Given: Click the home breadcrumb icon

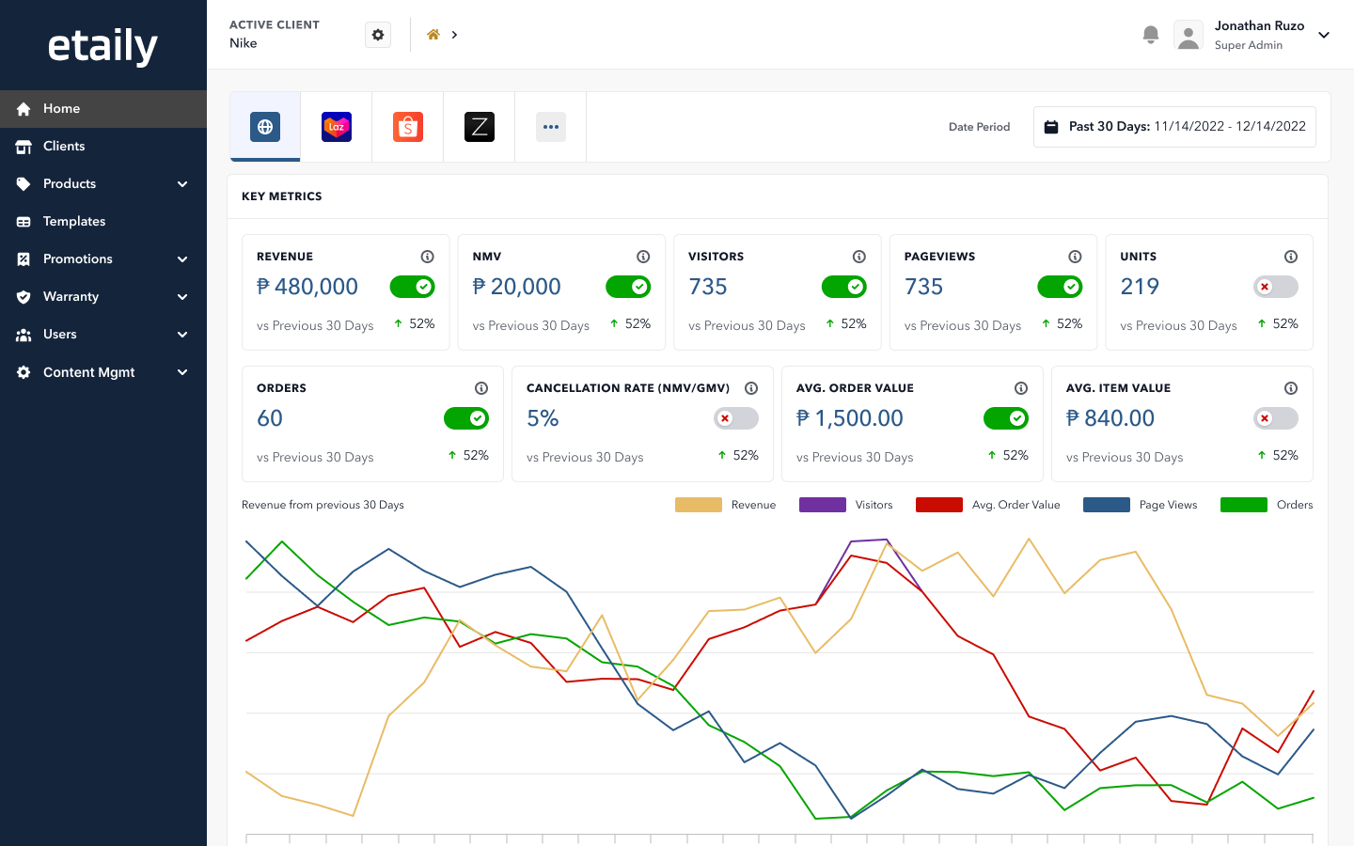Looking at the screenshot, I should (x=433, y=35).
